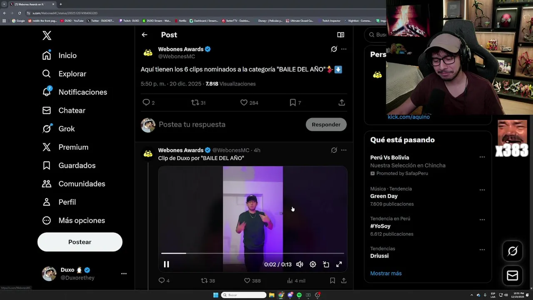Mute the video with the volume icon

(299, 264)
